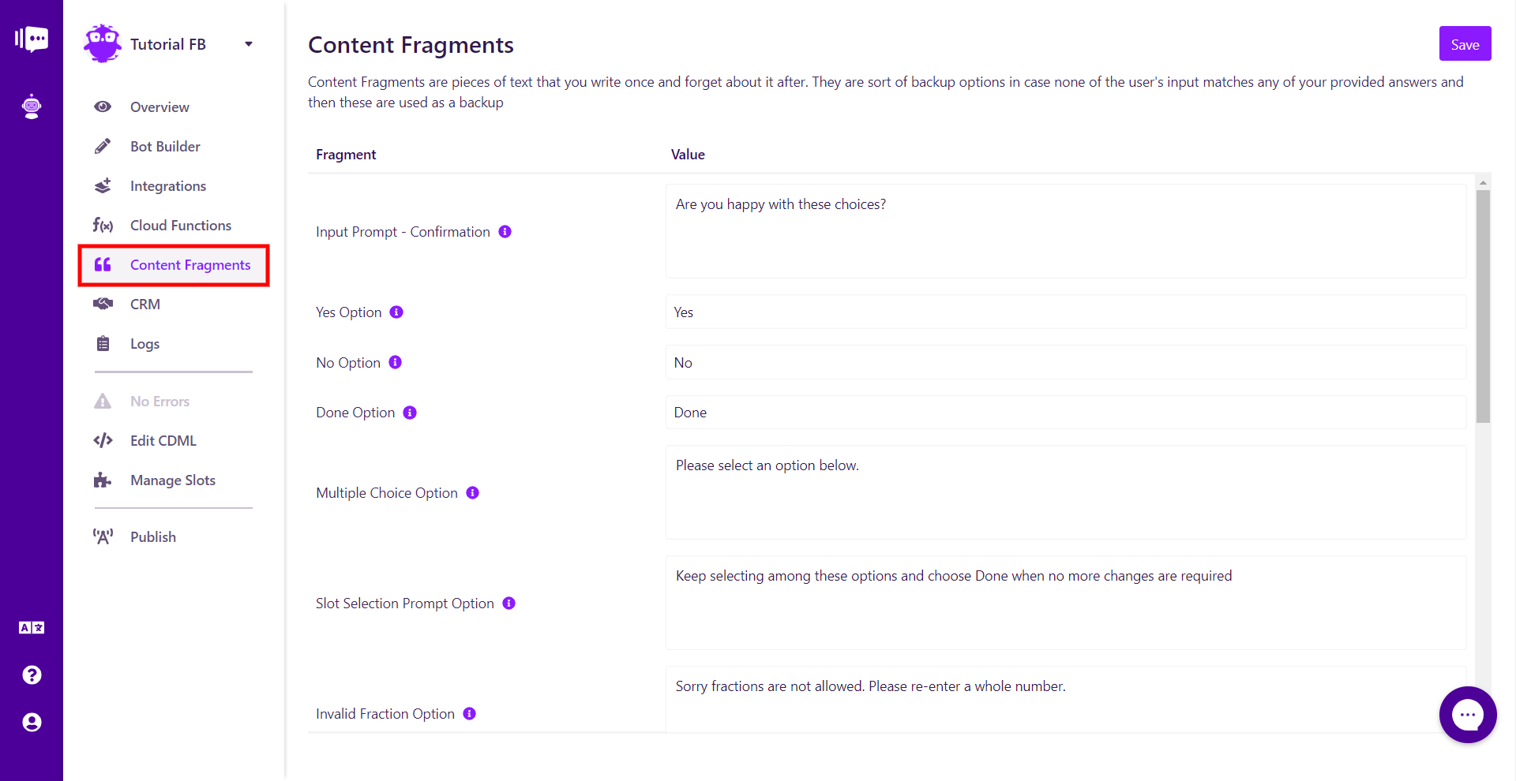Viewport: 1516px width, 781px height.
Task: Click the language translation icon
Action: pos(32,628)
